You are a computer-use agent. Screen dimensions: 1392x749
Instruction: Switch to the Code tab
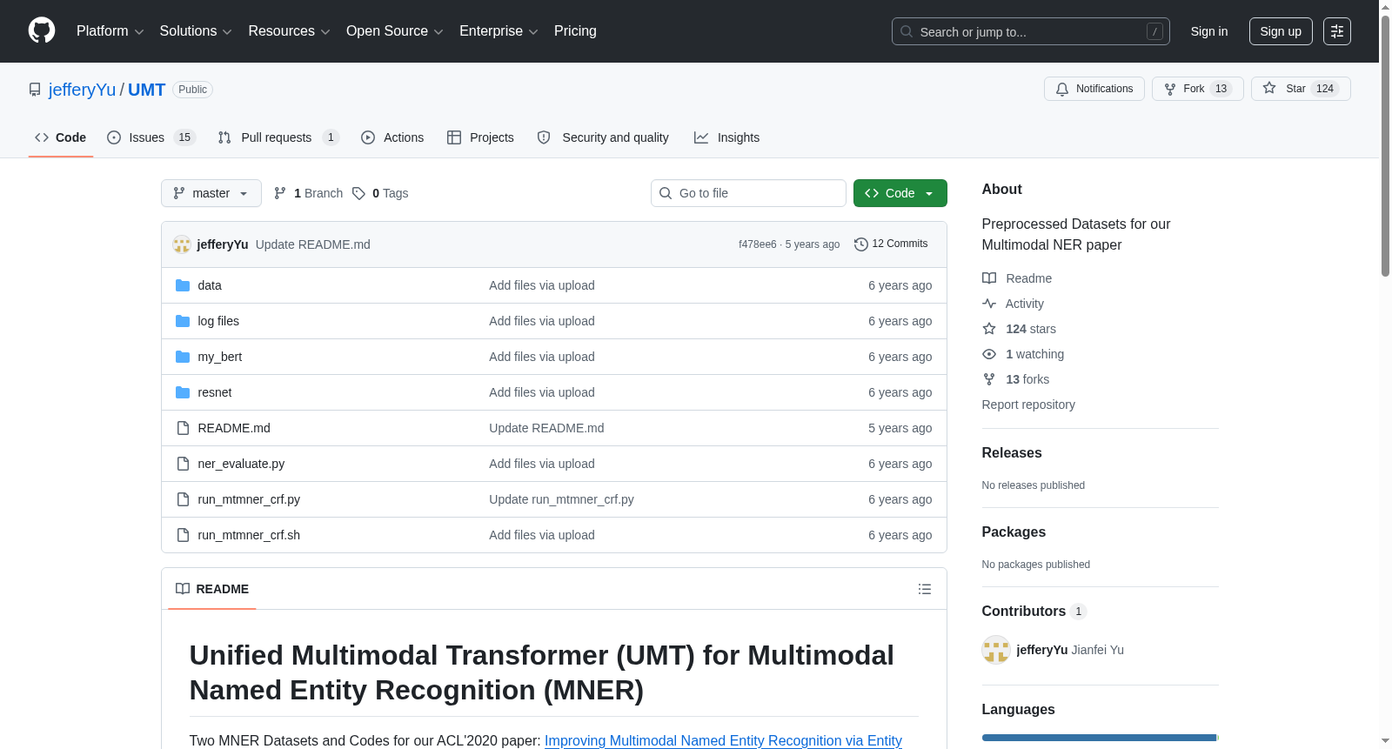(61, 137)
